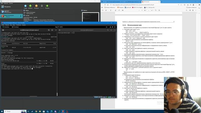Screen dimensions: 201x113
Task: Open the File menu in VirtualBox Manager
Action: 2,3
